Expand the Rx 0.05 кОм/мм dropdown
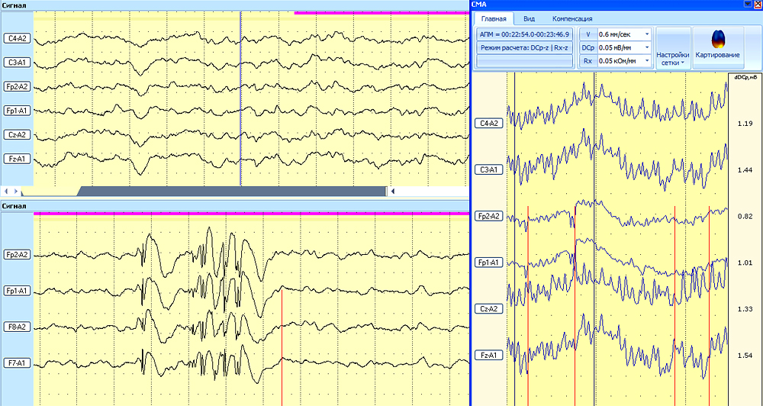763x406 pixels. tap(647, 61)
